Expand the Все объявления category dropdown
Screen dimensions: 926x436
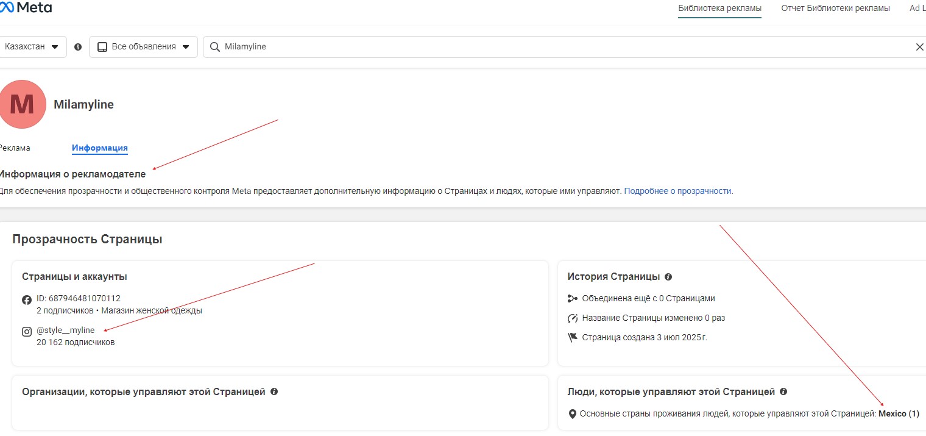tap(143, 47)
